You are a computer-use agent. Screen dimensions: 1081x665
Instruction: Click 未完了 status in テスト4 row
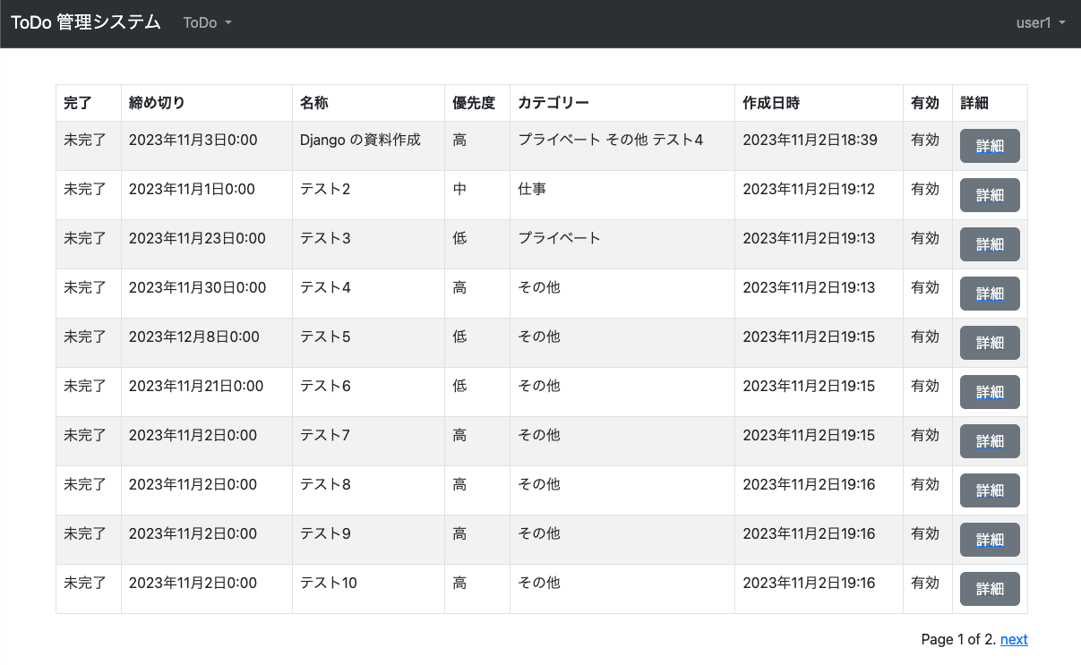tap(85, 287)
